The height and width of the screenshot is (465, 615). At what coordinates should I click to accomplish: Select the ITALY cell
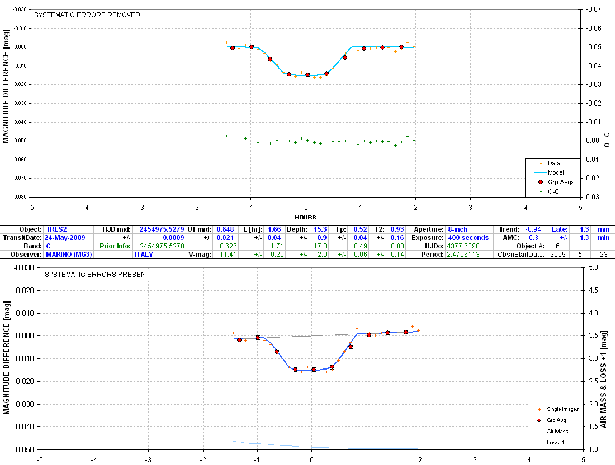click(x=144, y=254)
